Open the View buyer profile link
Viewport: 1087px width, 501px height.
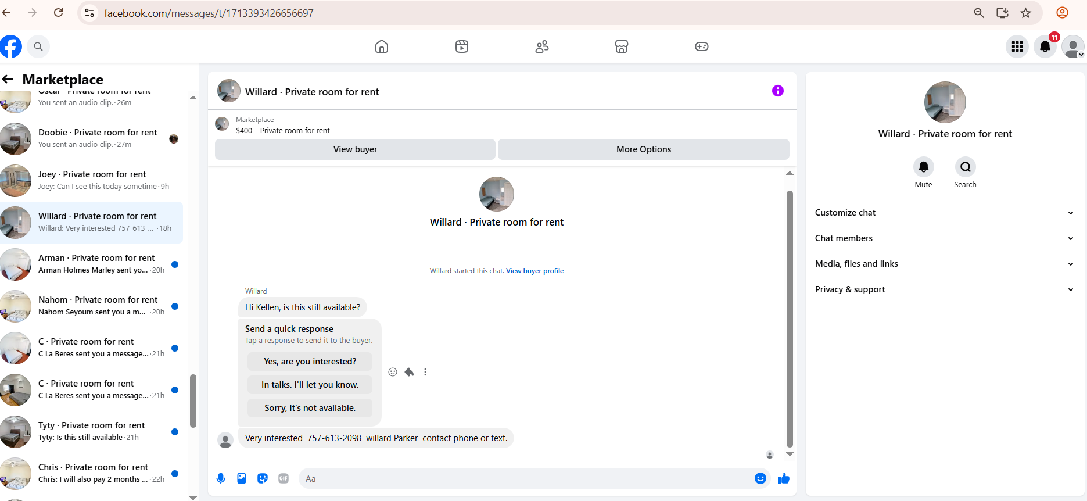click(x=534, y=271)
